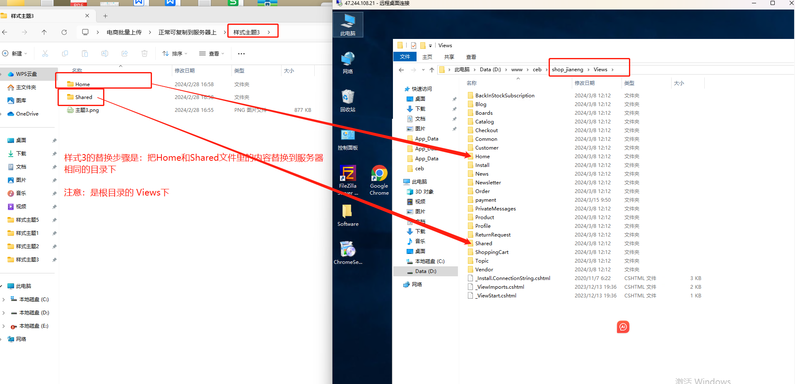Viewport: 795px width, 384px height.
Task: Click shop_jianeng in the address breadcrumb
Action: click(567, 70)
